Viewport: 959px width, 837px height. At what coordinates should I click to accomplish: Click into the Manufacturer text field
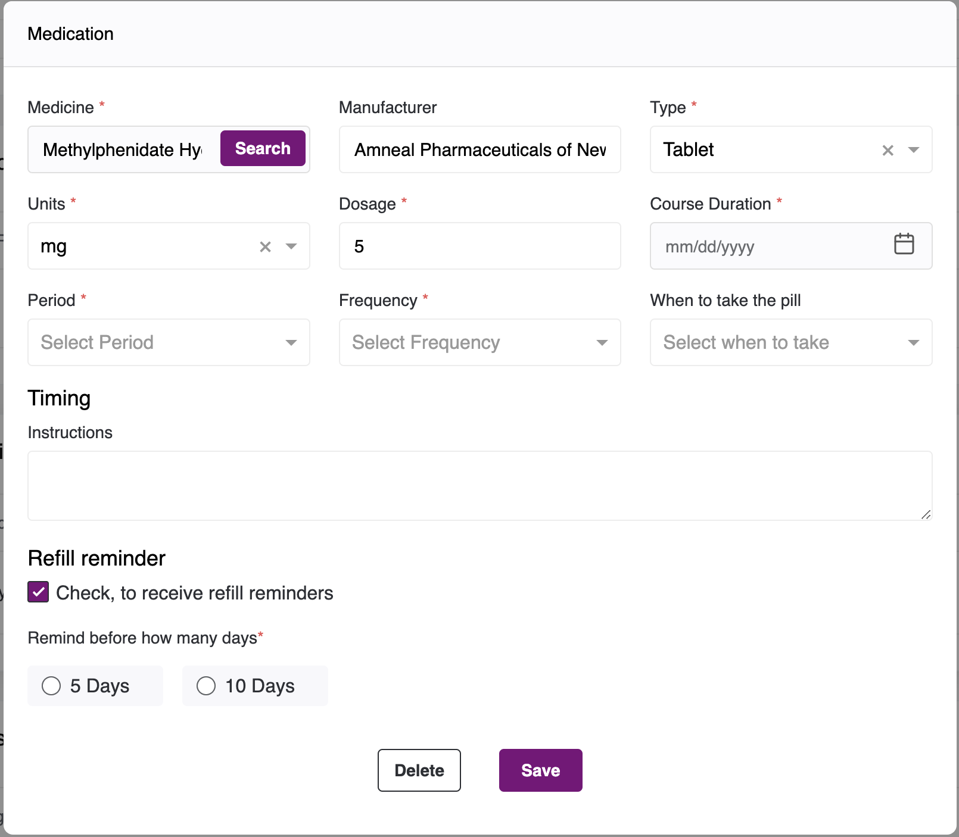point(479,150)
